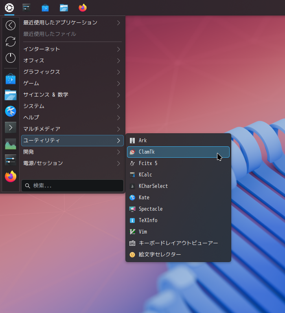285x313 pixels.
Task: Click the power off icon in sidebar
Action: (11, 58)
